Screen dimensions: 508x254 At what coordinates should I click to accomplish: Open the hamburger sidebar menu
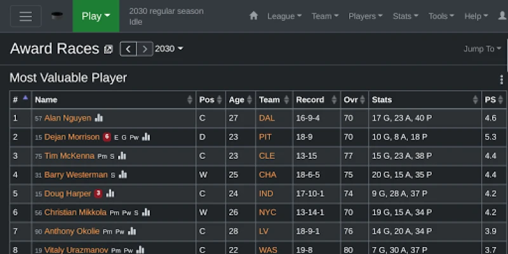pyautogui.click(x=25, y=16)
